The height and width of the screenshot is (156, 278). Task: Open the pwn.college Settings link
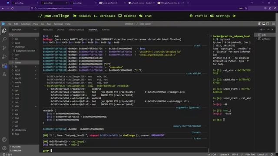tap(220, 16)
